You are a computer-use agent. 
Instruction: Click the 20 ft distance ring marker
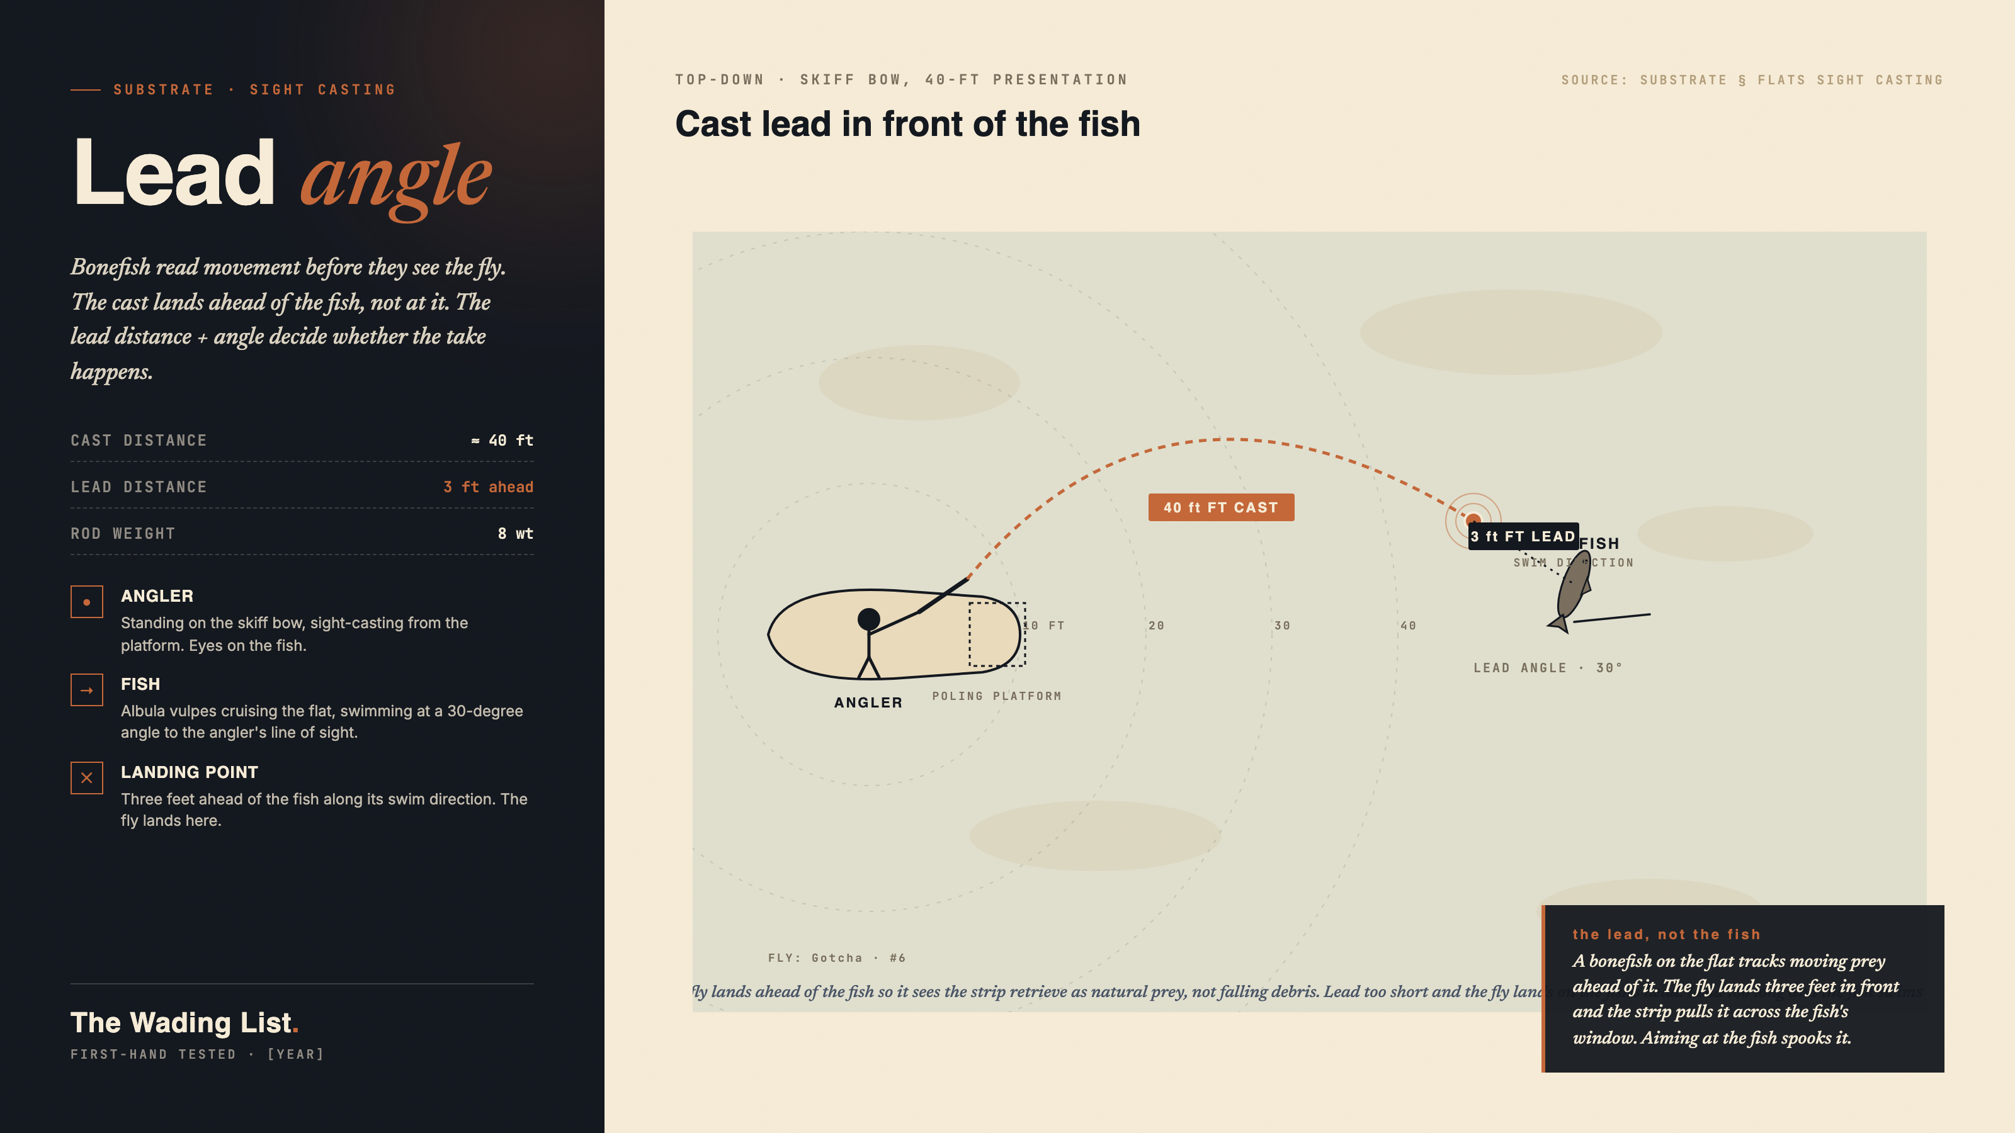point(1156,626)
